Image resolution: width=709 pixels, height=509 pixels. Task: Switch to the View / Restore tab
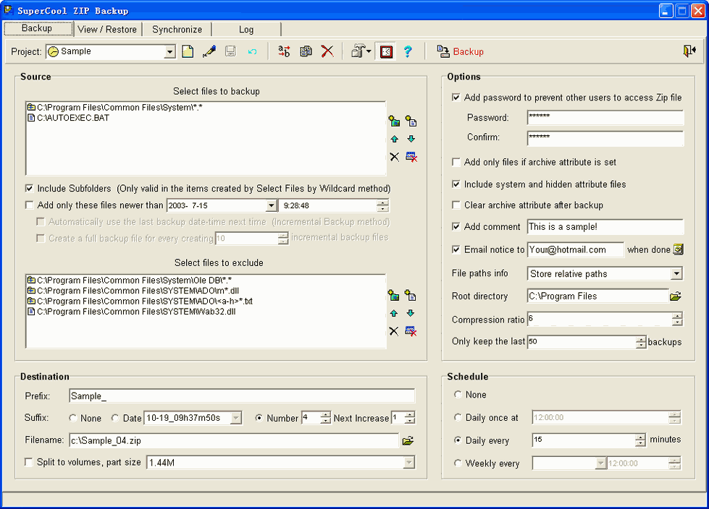(x=107, y=30)
